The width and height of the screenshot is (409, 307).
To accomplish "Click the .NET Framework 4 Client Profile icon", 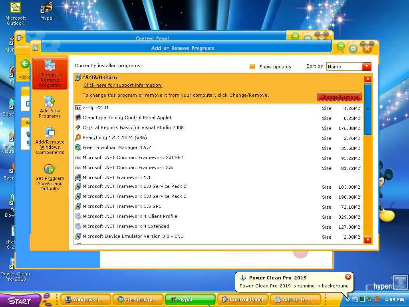I will point(78,216).
